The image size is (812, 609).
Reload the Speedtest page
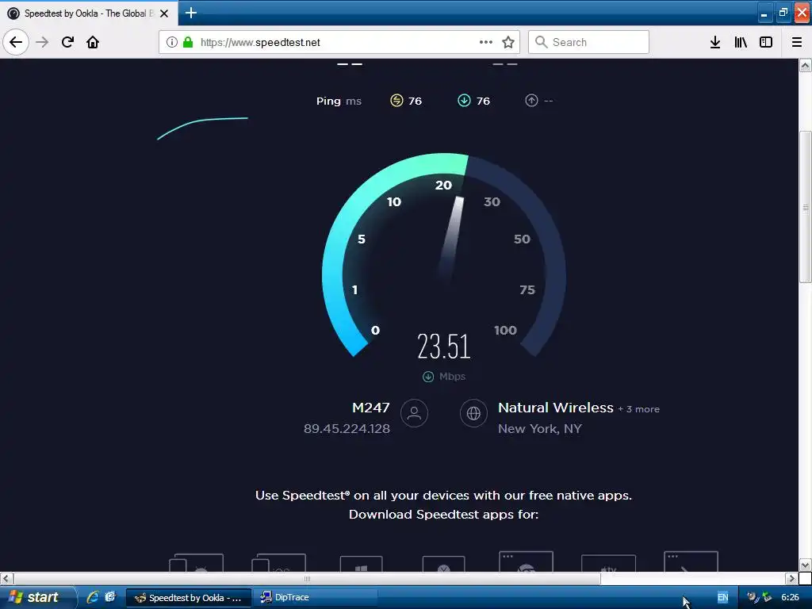pyautogui.click(x=67, y=42)
